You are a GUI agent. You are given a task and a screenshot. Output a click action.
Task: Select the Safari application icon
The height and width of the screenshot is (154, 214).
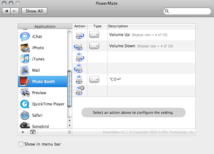pos(25,115)
